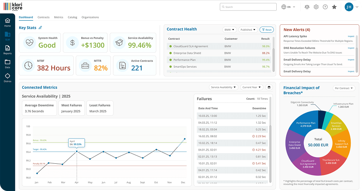The width and height of the screenshot is (362, 191).
Task: Switch to the Contracts tab
Action: click(x=43, y=17)
